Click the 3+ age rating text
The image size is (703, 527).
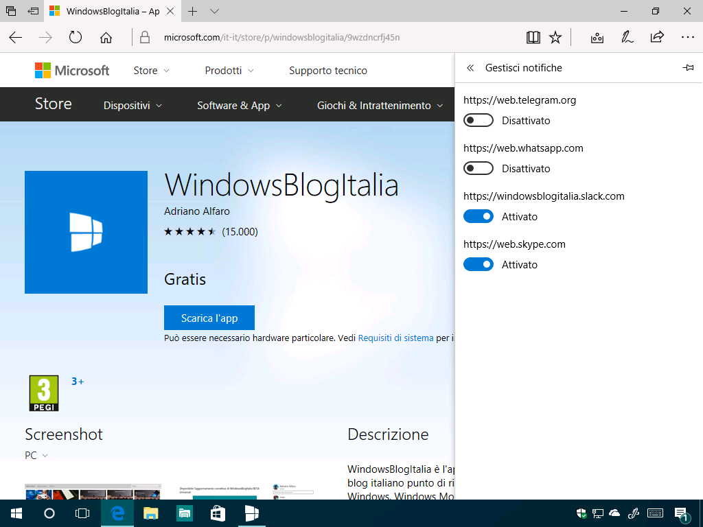pos(78,382)
